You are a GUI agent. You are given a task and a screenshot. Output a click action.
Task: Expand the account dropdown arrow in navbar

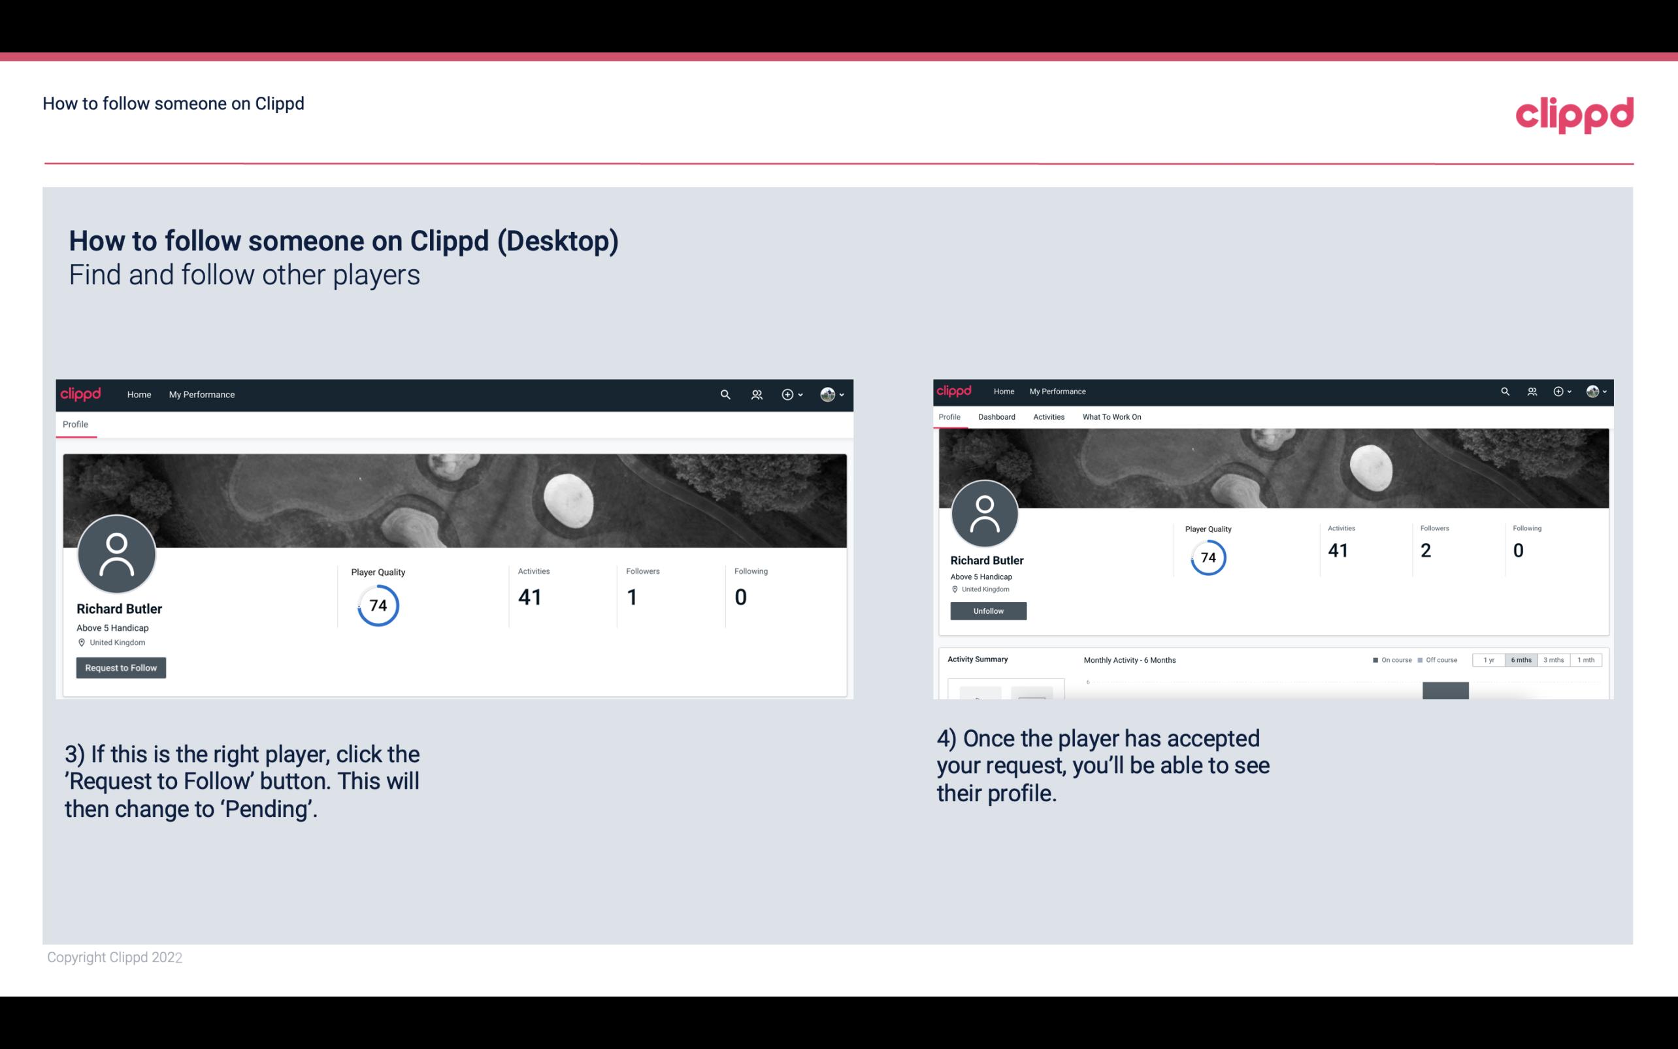842,394
